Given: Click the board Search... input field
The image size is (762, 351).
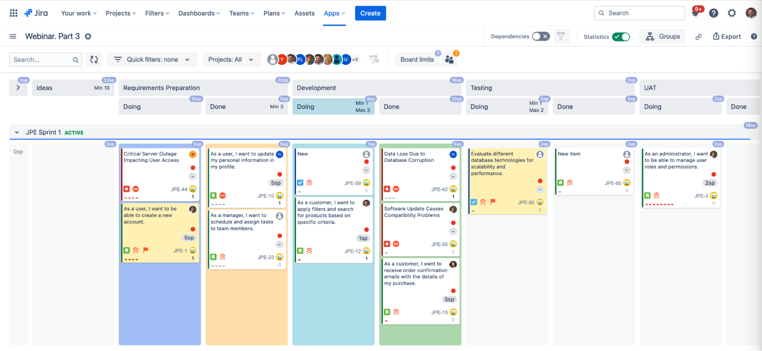Looking at the screenshot, I should [x=41, y=59].
